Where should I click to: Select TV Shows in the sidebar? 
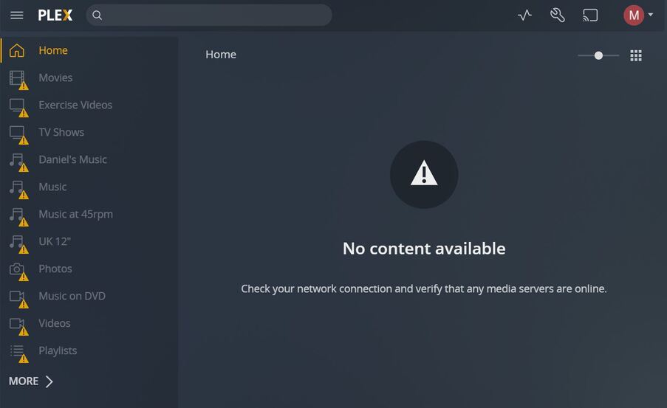point(61,132)
